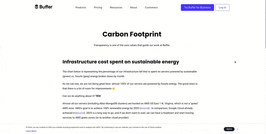Follow the Learn More cookie link
The image size is (266, 134).
(31, 131)
